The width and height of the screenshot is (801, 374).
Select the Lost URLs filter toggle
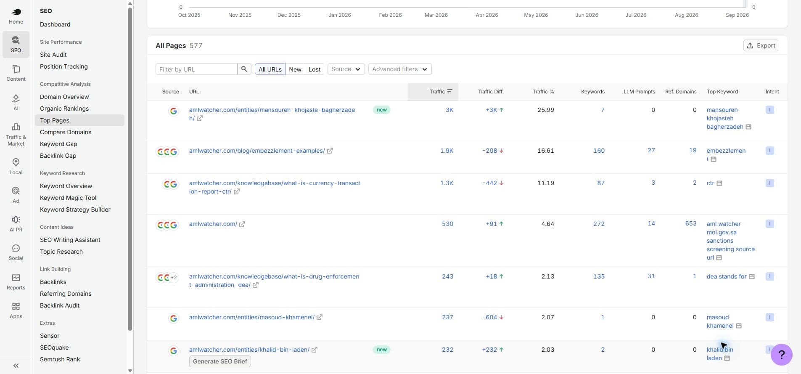pos(315,69)
